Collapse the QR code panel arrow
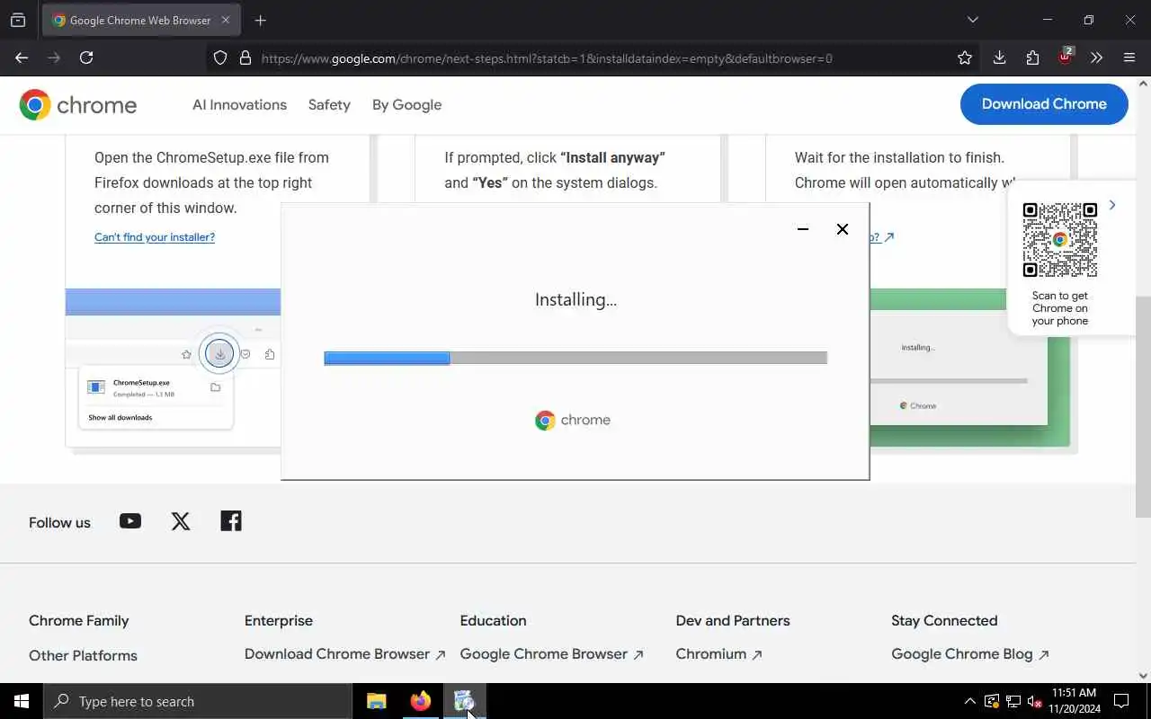The height and width of the screenshot is (719, 1151). (1112, 205)
